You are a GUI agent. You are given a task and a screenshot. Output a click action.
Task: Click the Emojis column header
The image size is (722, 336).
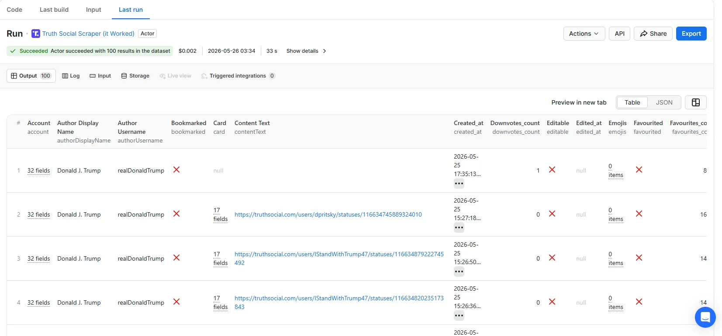618,123
